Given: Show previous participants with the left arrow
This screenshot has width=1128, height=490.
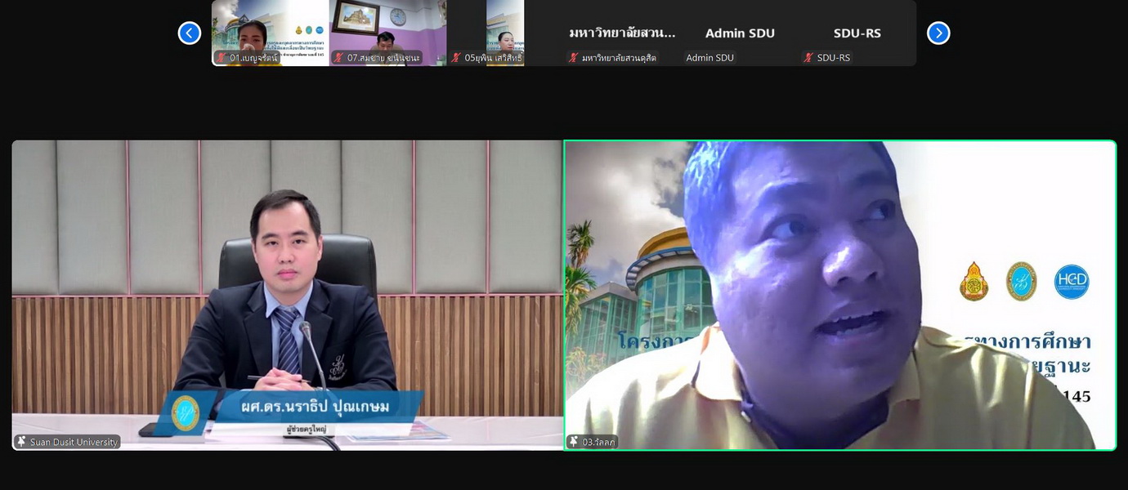Looking at the screenshot, I should 190,33.
